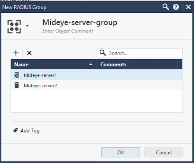Click the Add Tag tag icon
This screenshot has height=163, width=194.
coord(16,130)
